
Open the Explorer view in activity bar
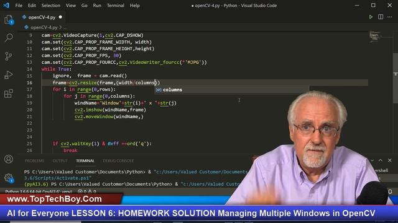(9, 20)
